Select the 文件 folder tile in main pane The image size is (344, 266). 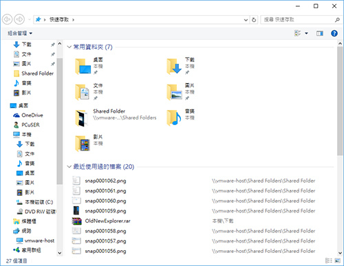[x=89, y=92]
